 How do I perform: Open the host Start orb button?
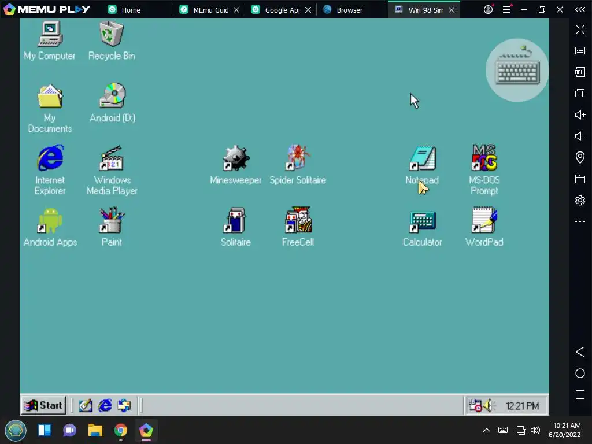pyautogui.click(x=16, y=430)
